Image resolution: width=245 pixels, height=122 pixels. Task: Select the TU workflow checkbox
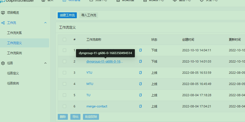(64, 95)
